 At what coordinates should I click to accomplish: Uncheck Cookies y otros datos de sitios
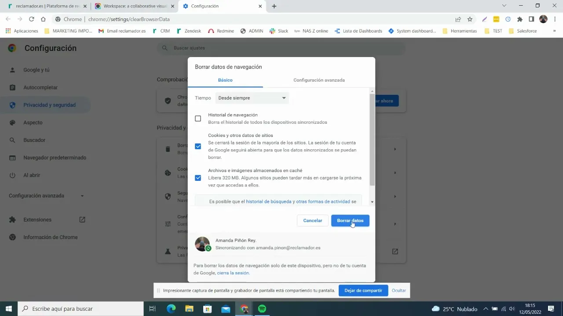pos(198,146)
